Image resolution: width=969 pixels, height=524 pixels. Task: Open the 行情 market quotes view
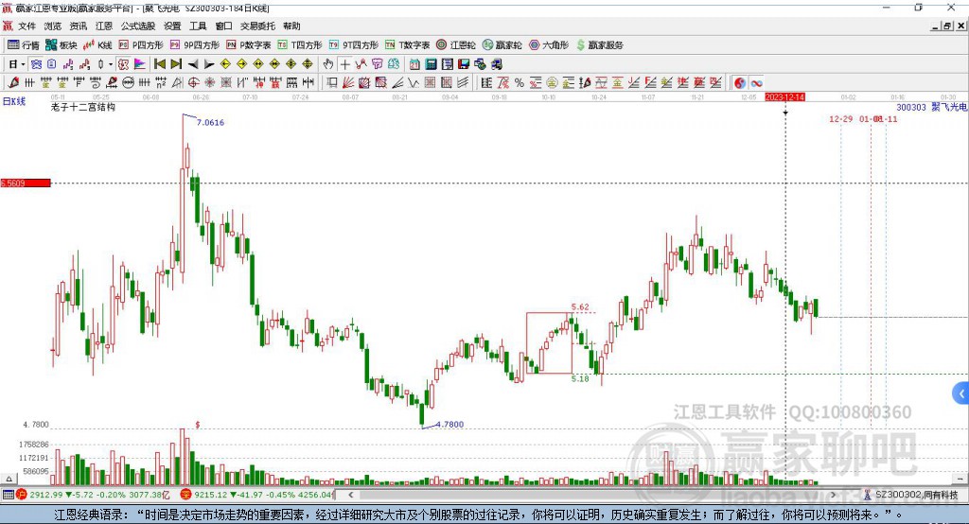(24, 45)
